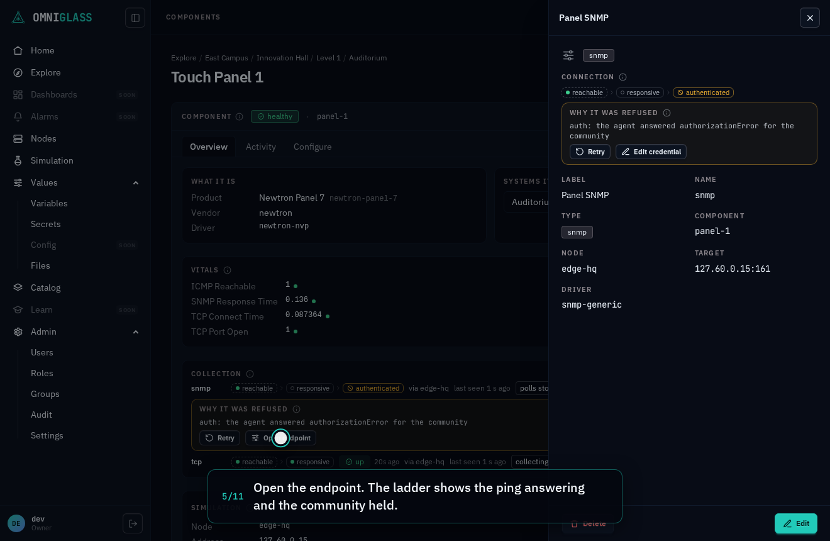
Task: Click the snmp-generic driver value
Action: tap(592, 304)
